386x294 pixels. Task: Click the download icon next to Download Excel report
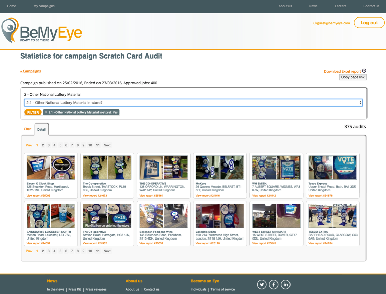pos(364,71)
